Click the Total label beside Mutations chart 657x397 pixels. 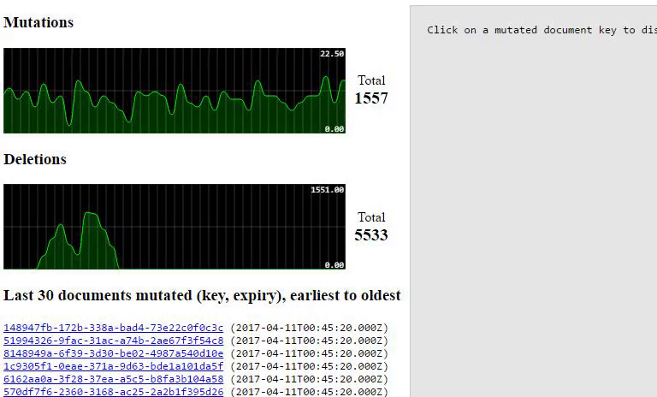(x=371, y=80)
